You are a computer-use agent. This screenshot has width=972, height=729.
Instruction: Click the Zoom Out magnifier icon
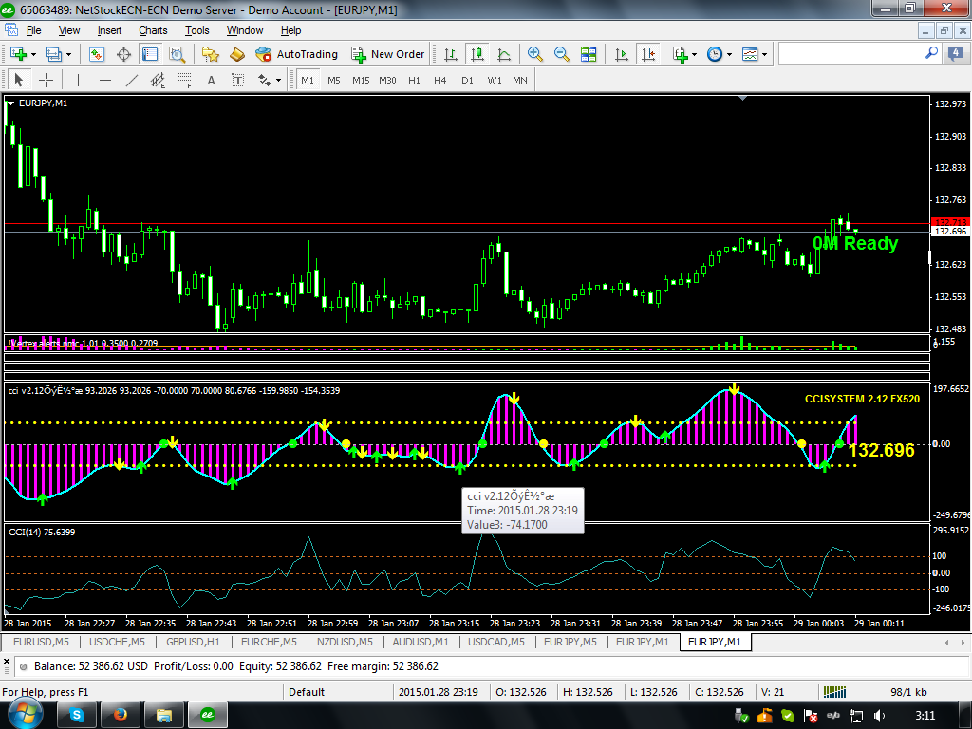[562, 54]
